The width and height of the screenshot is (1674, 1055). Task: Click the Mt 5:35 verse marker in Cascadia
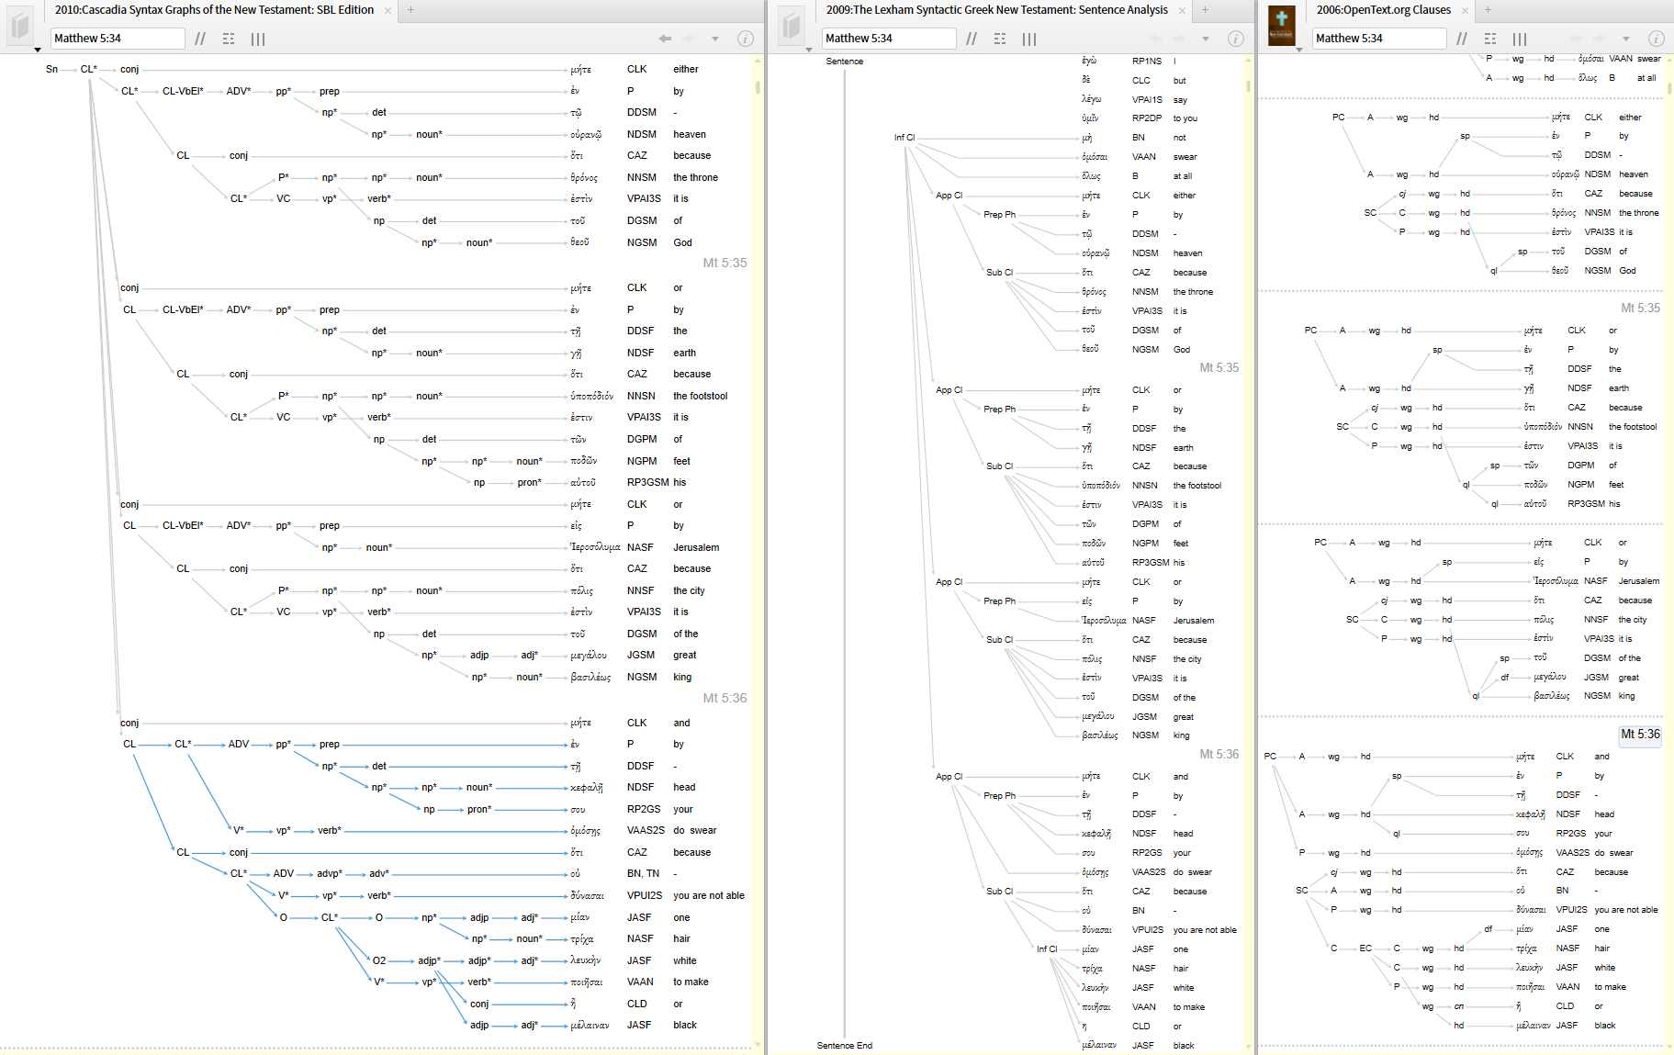click(725, 263)
